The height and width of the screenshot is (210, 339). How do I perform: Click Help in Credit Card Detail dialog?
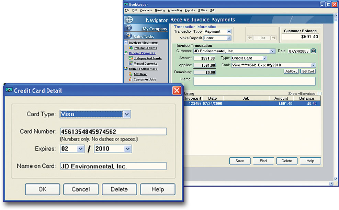[x=158, y=189]
